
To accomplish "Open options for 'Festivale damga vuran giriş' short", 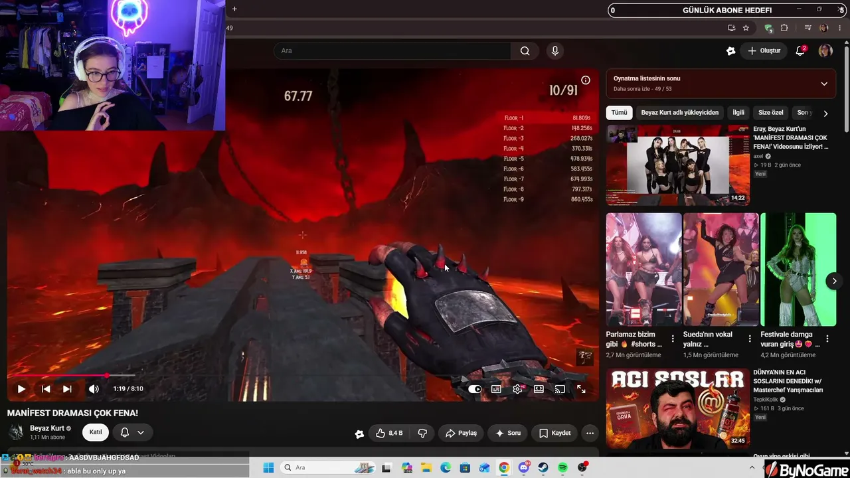I will (x=827, y=339).
